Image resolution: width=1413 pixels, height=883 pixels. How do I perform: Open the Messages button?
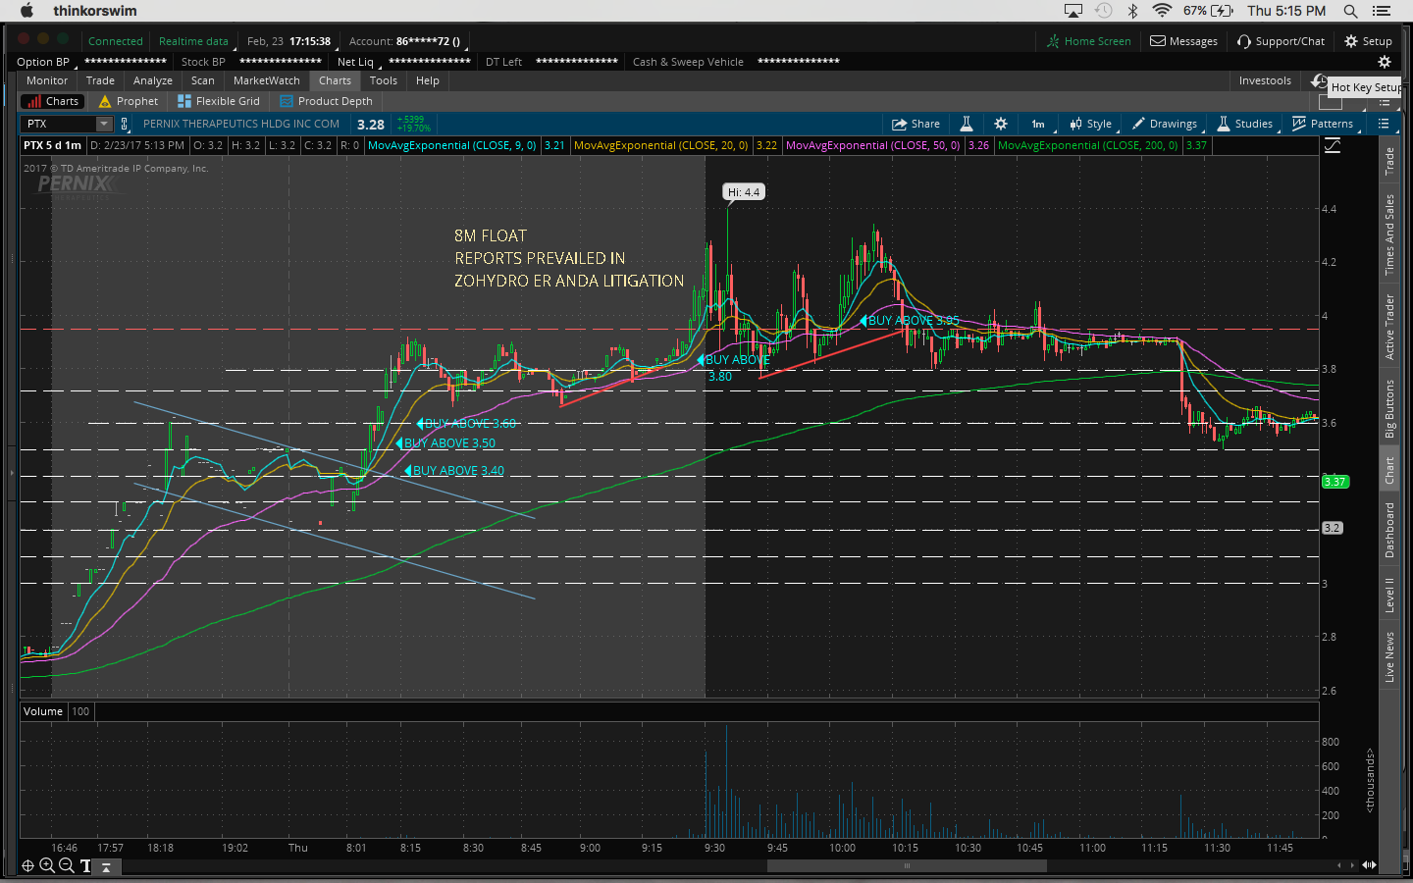(1183, 41)
